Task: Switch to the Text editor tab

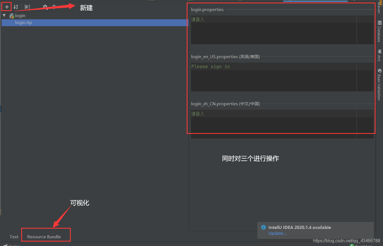Action: coord(14,237)
